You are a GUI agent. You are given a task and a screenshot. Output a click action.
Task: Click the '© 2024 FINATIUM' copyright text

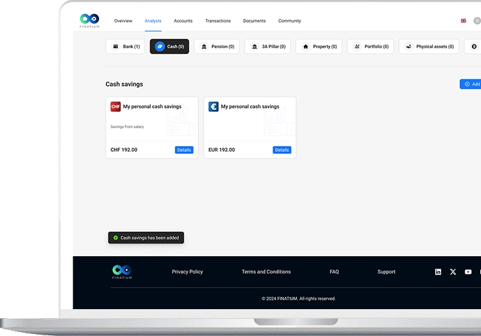[x=298, y=299]
